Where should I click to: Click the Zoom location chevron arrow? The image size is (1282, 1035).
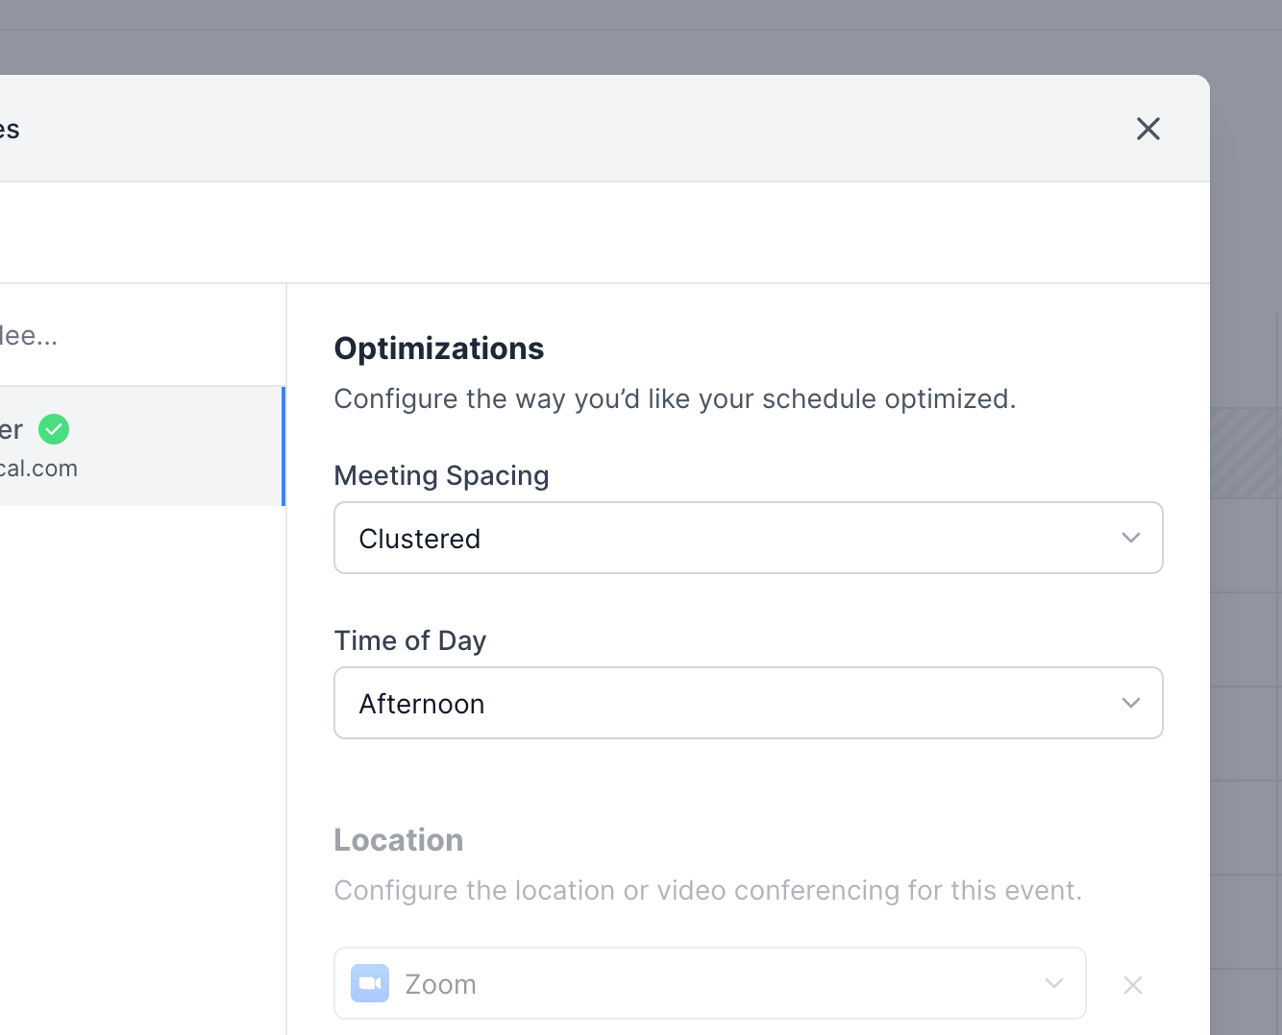1053,983
